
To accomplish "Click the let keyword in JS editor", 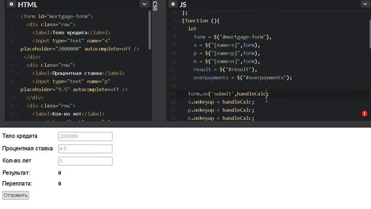I will coord(192,29).
